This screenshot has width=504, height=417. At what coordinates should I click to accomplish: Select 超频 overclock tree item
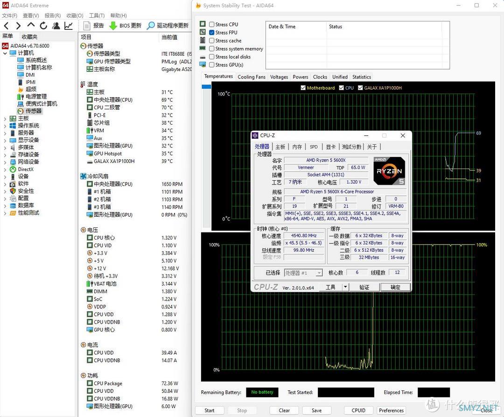[31, 89]
